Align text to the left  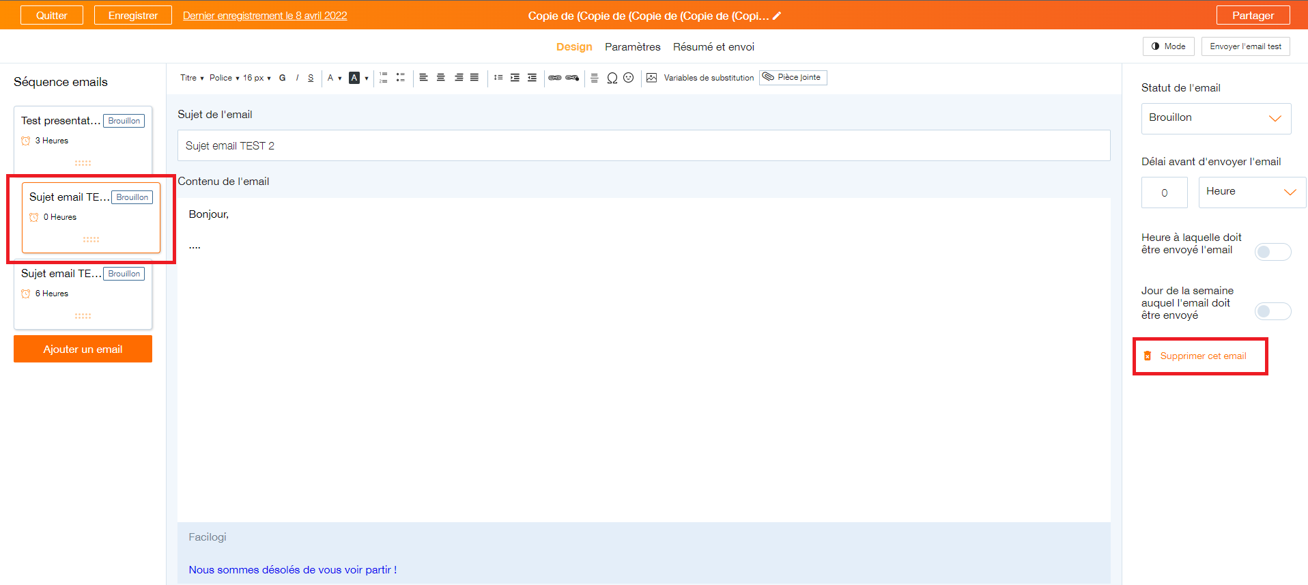point(423,78)
